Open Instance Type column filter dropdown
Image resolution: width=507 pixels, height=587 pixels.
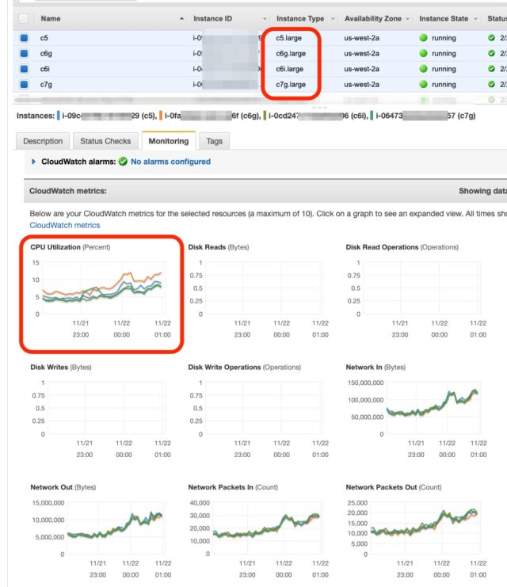click(x=333, y=19)
